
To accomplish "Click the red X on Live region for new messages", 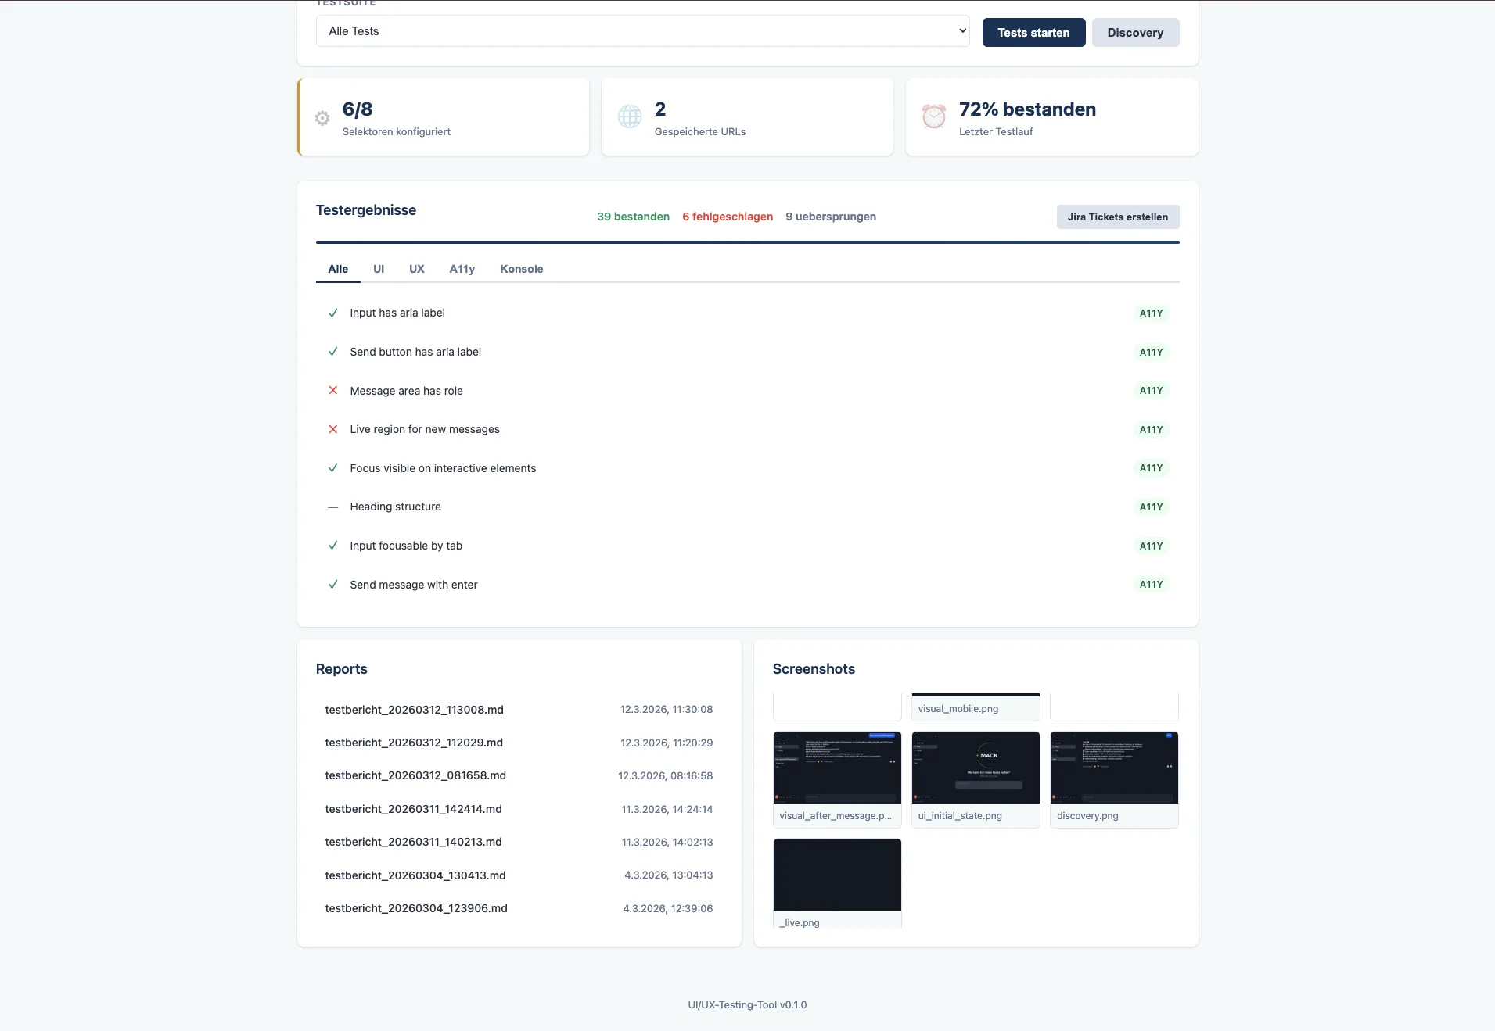I will (x=333, y=429).
